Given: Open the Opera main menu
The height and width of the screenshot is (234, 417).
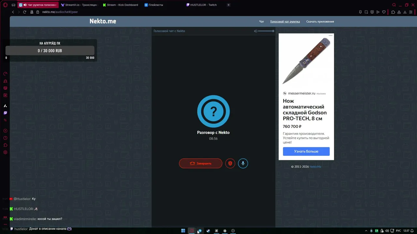Looking at the screenshot, I should pyautogui.click(x=5, y=5).
